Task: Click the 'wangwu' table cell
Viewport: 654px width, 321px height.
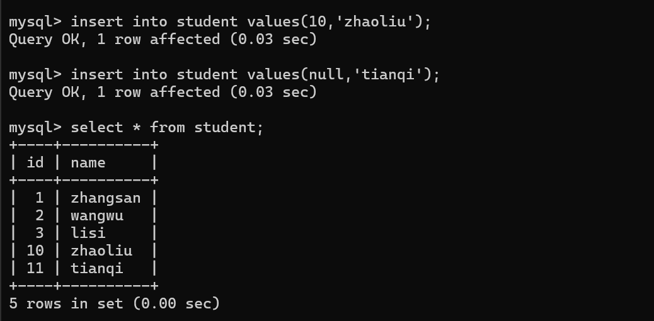Action: point(97,215)
